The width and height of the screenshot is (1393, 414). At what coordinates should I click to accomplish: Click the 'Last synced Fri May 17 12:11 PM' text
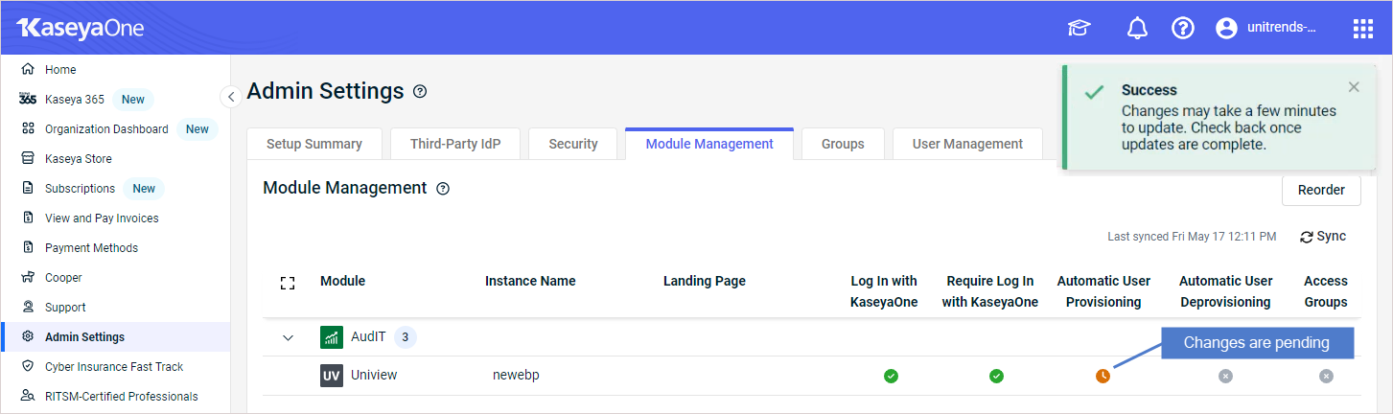point(1192,237)
